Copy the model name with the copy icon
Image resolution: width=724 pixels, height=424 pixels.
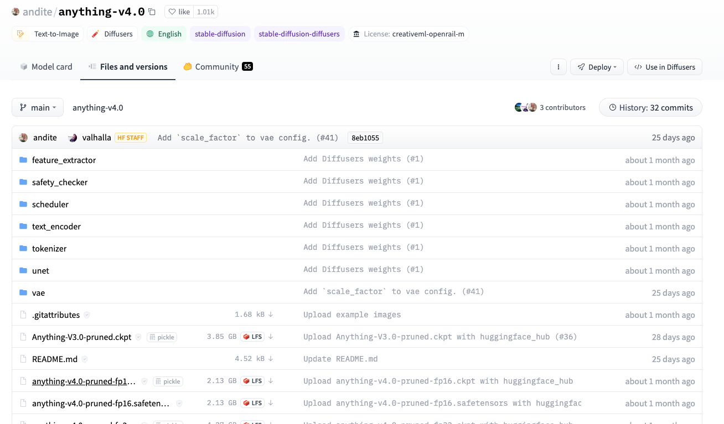point(152,12)
